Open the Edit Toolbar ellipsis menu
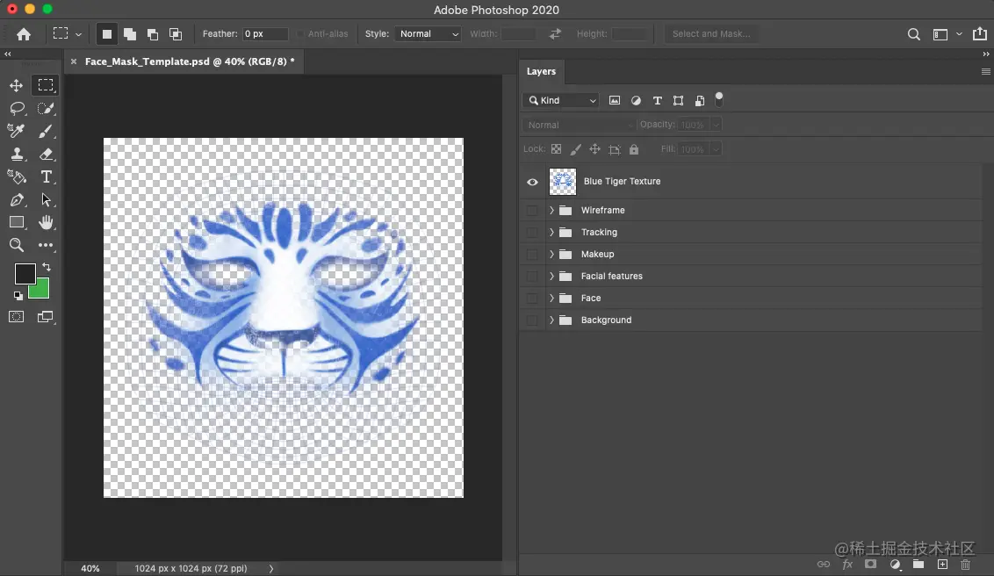 coord(46,245)
